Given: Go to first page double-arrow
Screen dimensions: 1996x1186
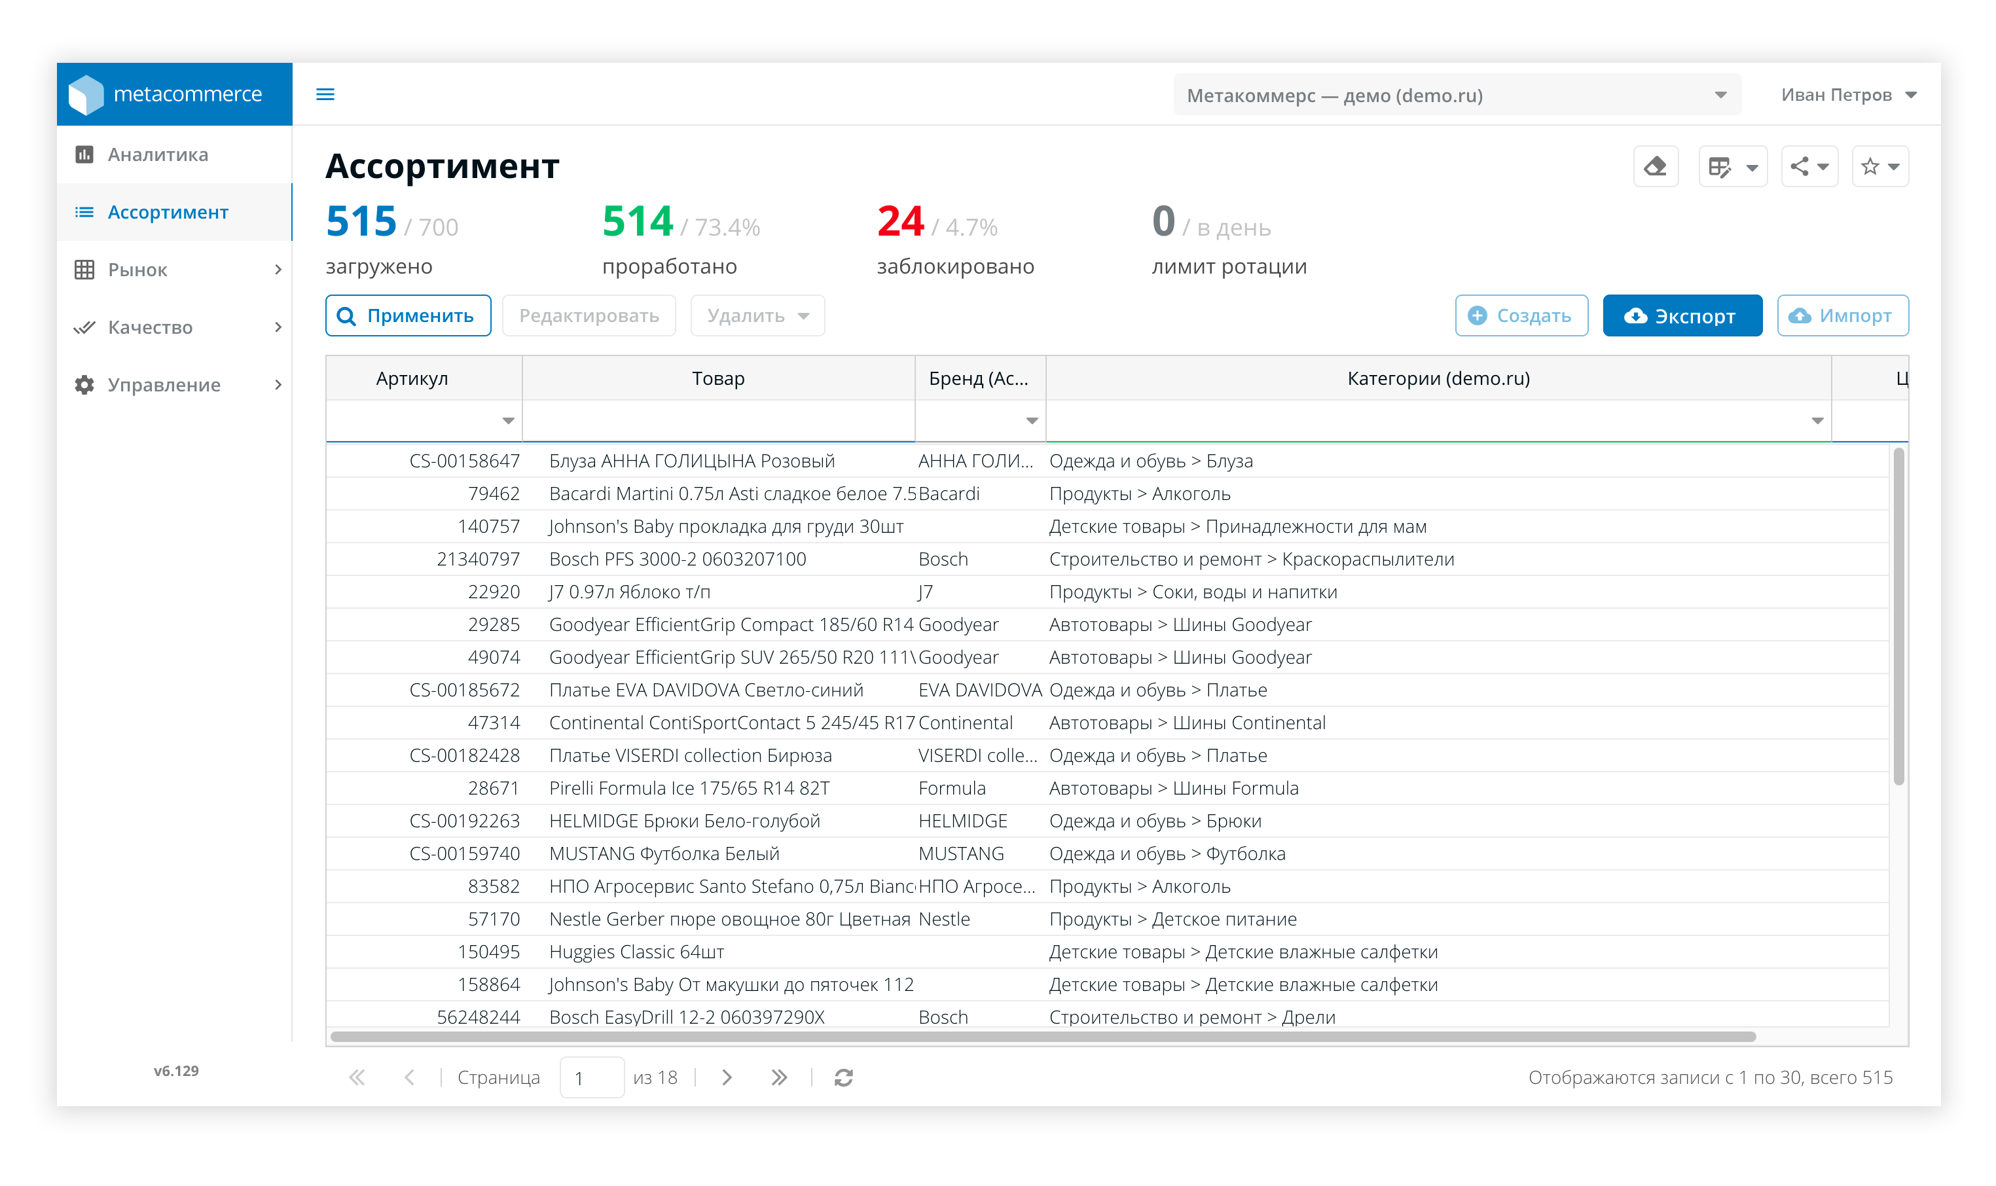Looking at the screenshot, I should (x=357, y=1077).
